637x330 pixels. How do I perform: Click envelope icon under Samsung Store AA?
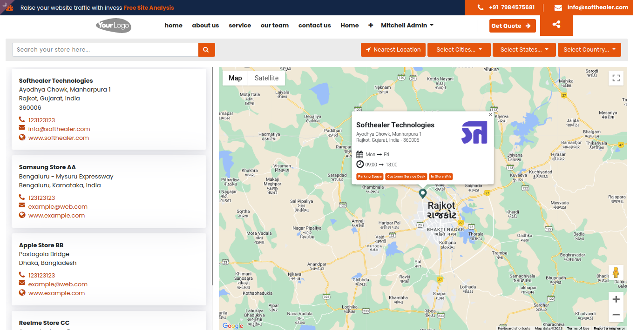point(22,205)
